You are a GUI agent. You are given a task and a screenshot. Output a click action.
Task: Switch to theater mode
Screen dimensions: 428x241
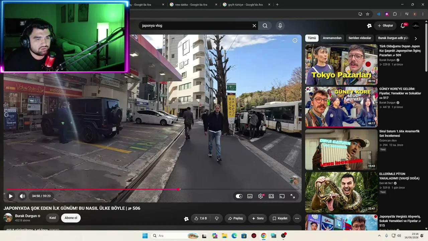tap(271, 196)
